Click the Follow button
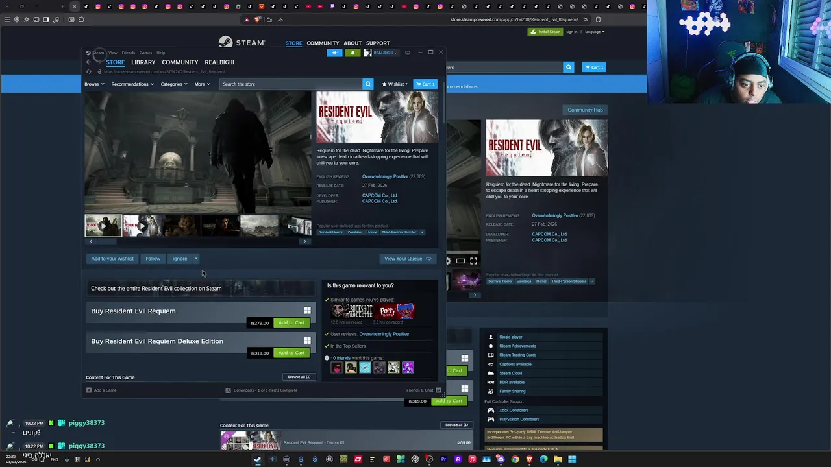Screen dimensions: 831x467 coord(153,259)
